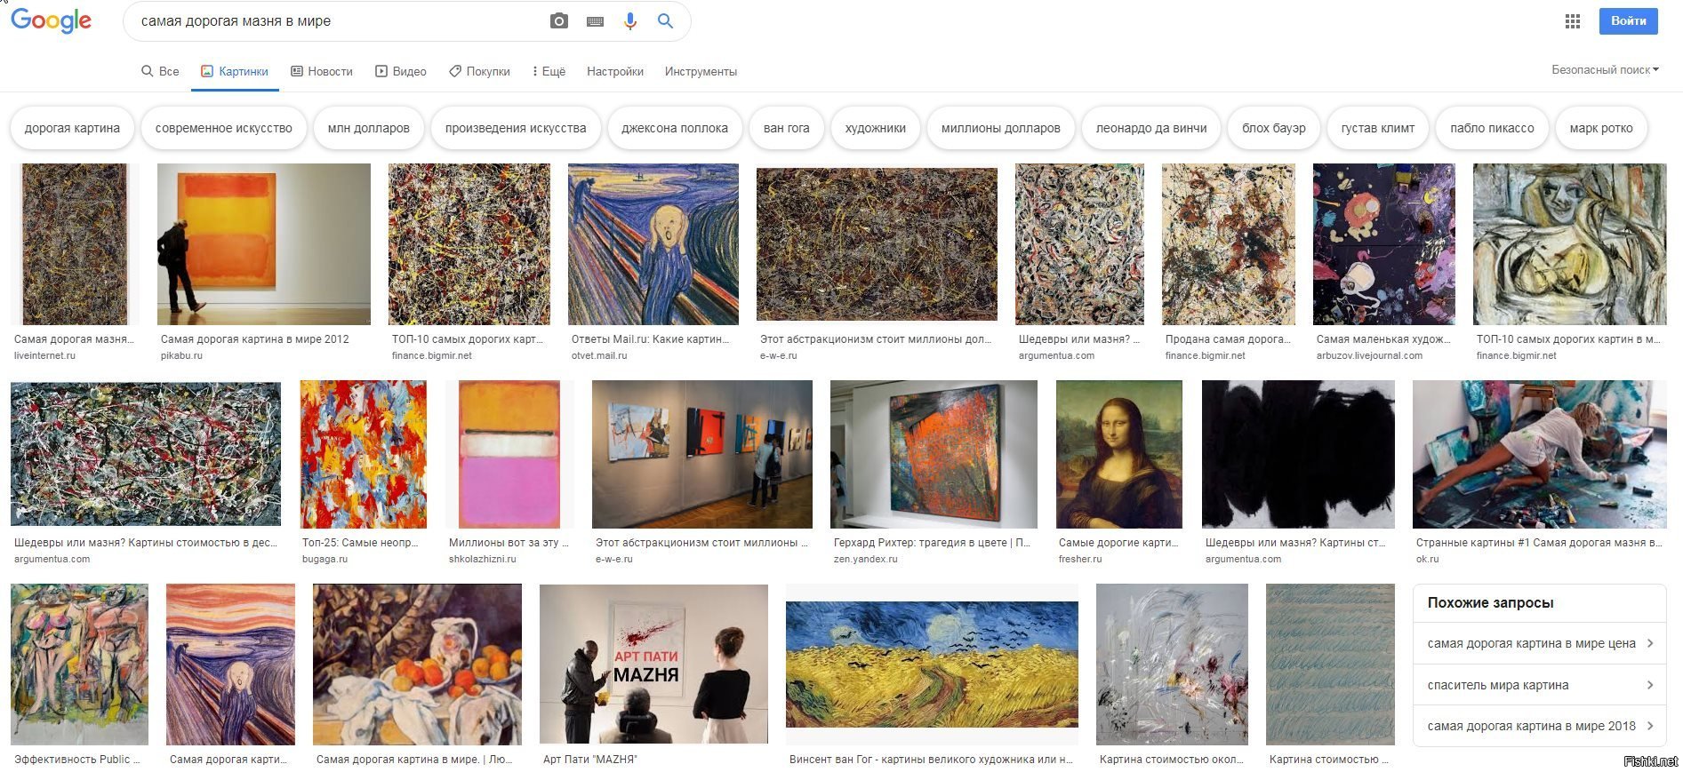Open the arbuzov.livejournal.com thumbnail

1384,244
